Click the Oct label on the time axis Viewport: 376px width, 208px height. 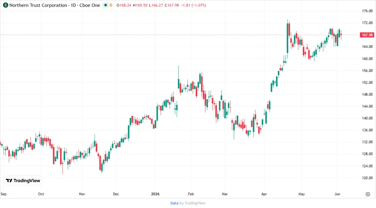[41, 194]
